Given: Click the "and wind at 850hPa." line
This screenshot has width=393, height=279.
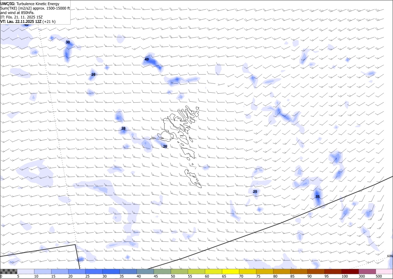Looking at the screenshot, I should 17,13.
